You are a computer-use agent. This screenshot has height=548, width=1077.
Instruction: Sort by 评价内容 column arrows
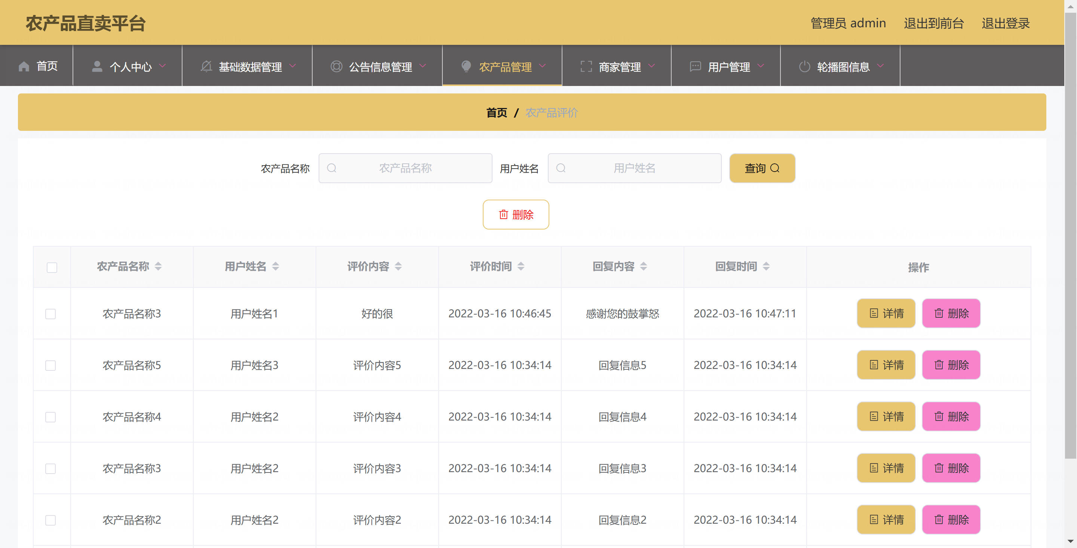pyautogui.click(x=398, y=266)
